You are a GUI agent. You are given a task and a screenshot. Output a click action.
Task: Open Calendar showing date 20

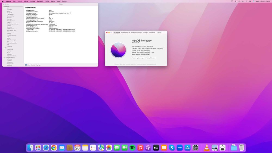(x=77, y=148)
